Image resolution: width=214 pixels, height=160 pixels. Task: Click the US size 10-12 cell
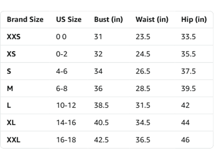66,105
